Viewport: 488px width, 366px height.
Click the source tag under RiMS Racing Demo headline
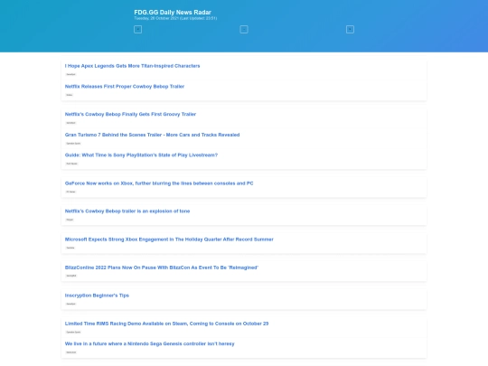tap(73, 332)
